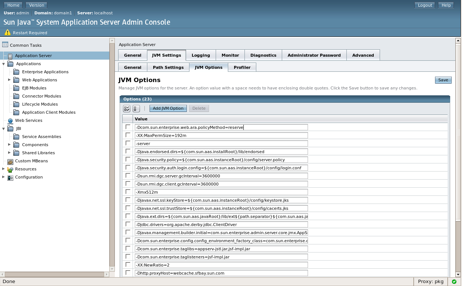Click the Restart Required warning icon
This screenshot has height=286, width=462.
point(7,32)
